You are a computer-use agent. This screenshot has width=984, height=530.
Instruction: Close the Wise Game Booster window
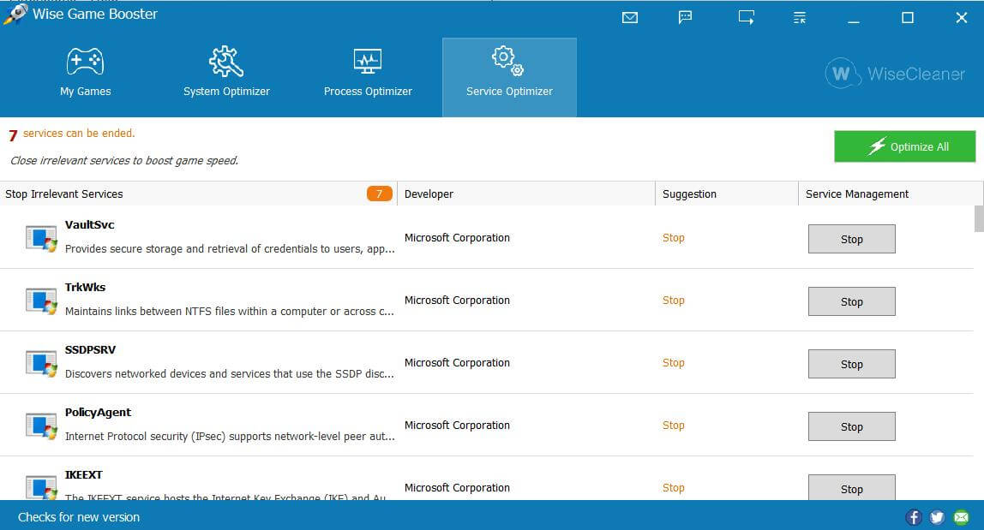point(962,18)
